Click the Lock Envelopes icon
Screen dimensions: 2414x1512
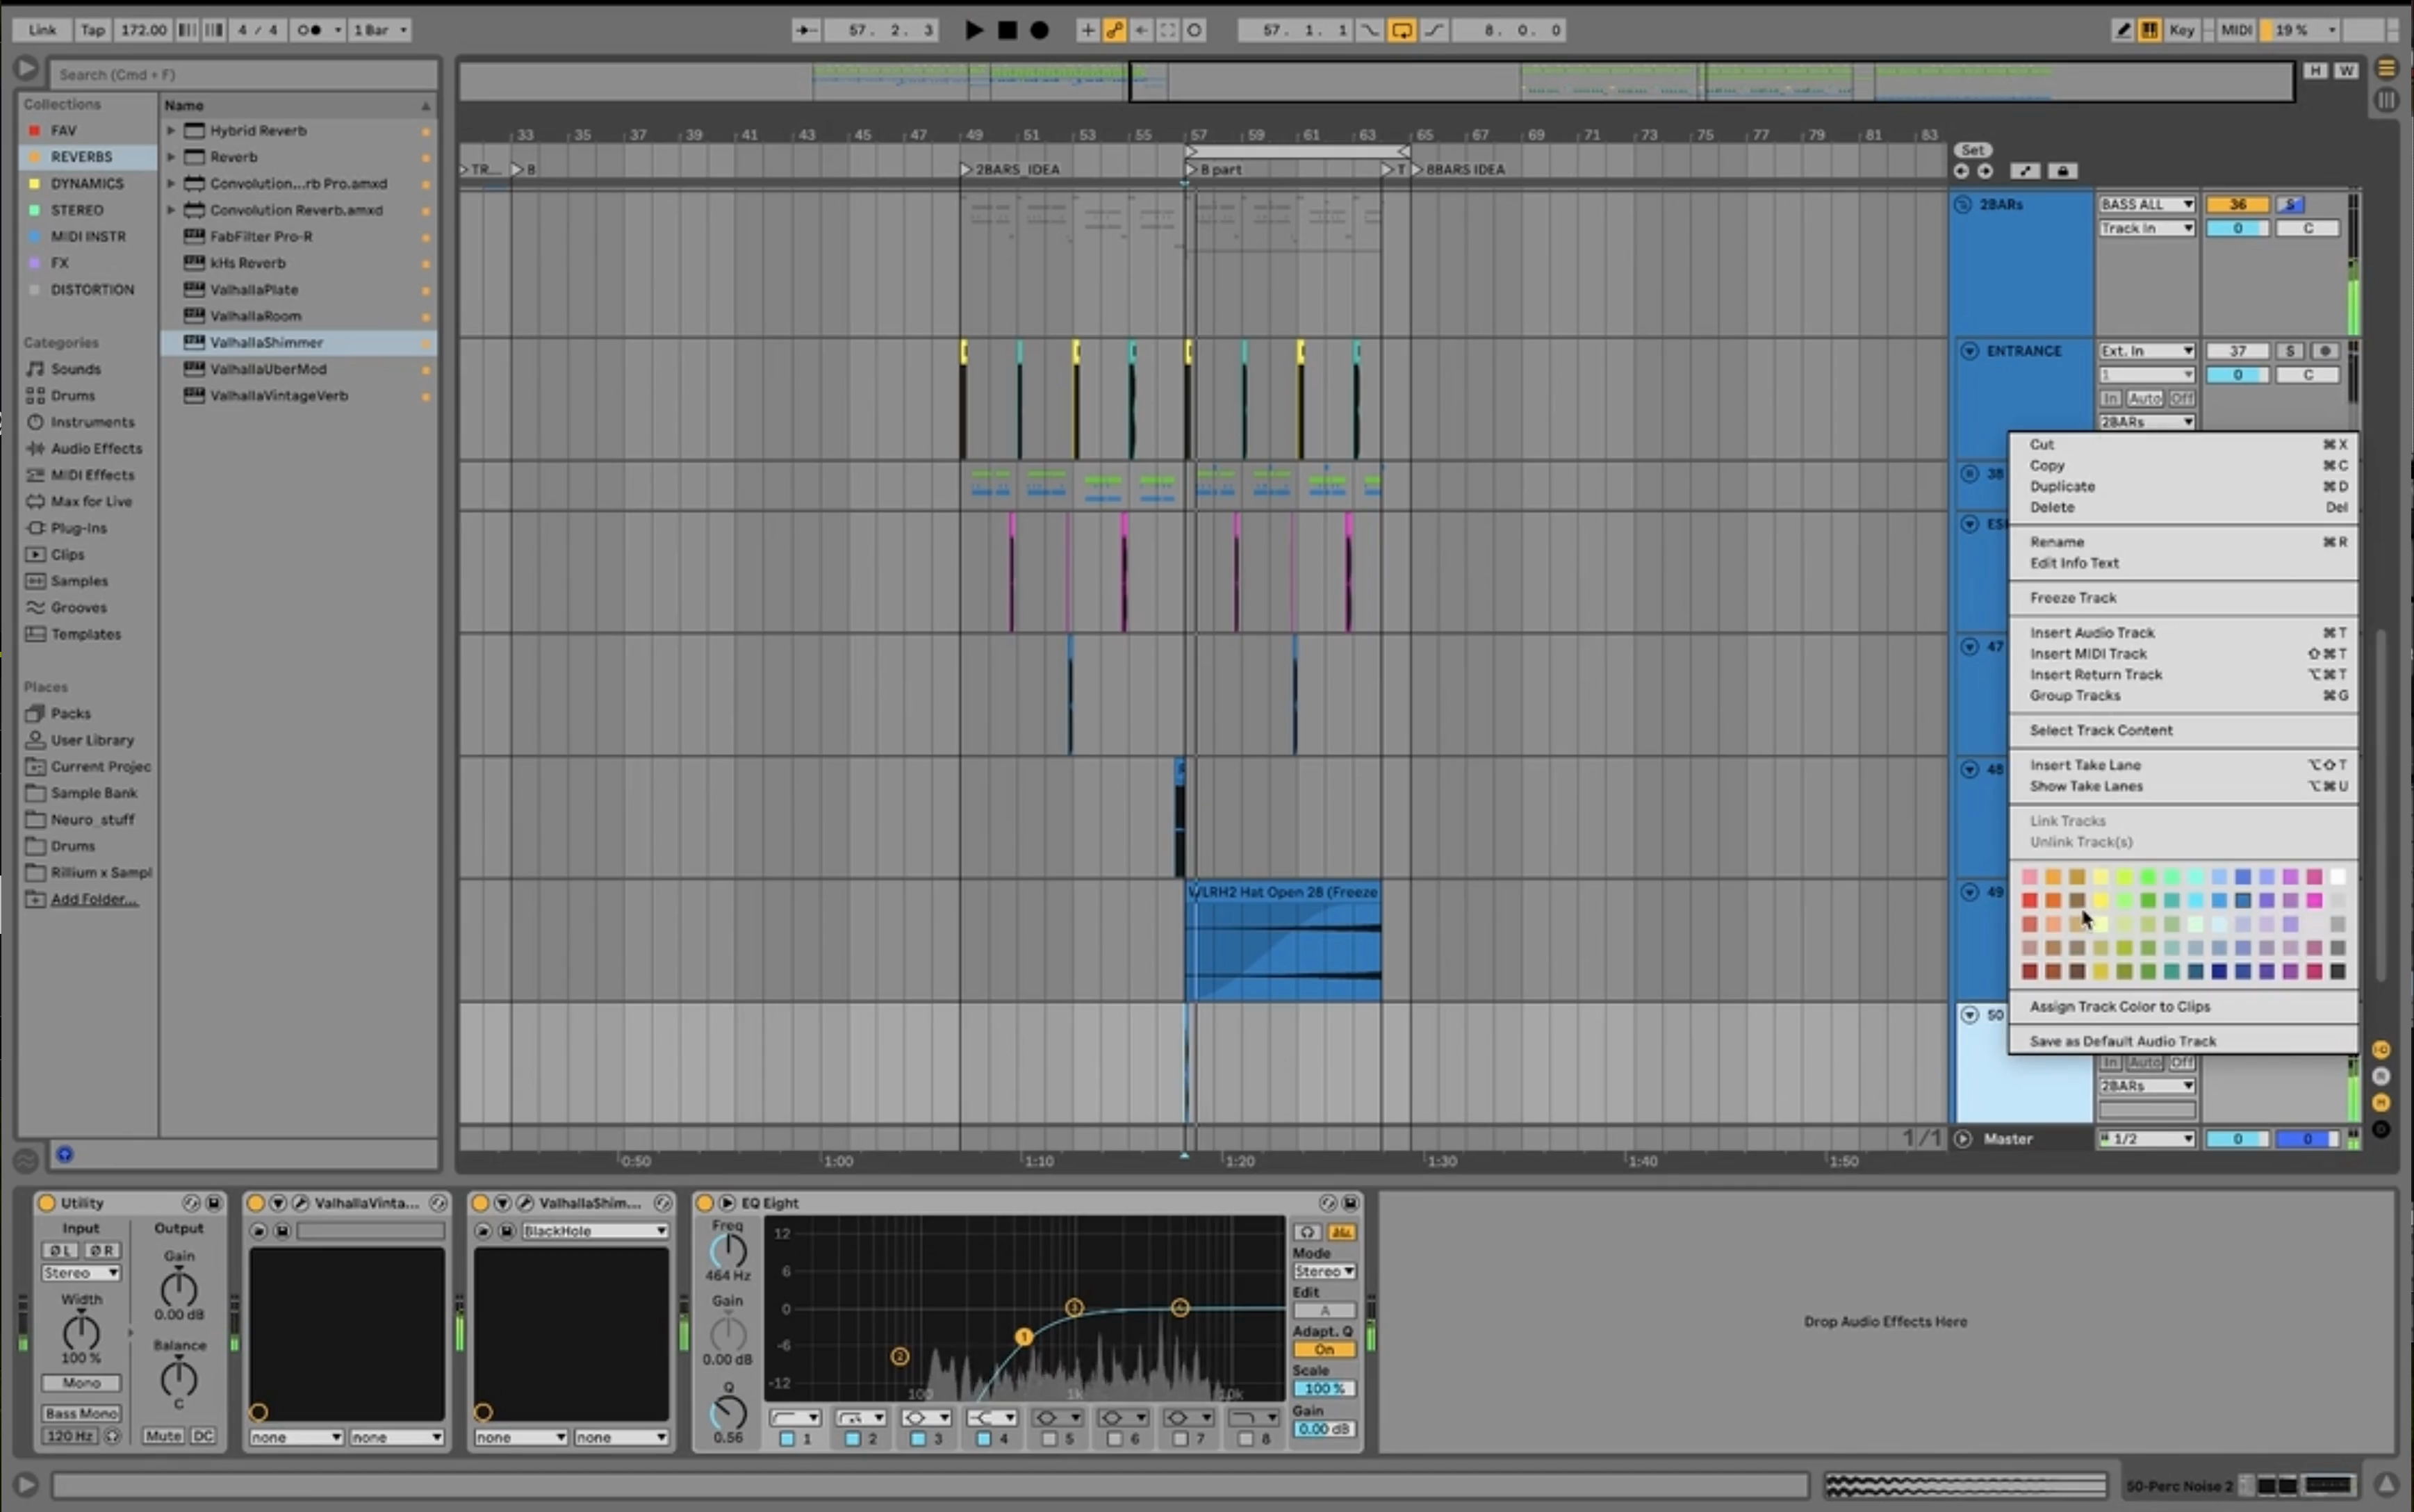click(2062, 171)
